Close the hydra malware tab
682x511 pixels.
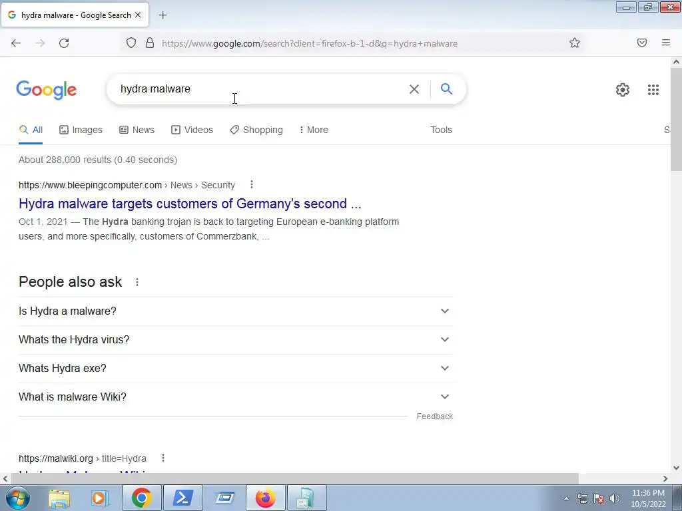(138, 15)
